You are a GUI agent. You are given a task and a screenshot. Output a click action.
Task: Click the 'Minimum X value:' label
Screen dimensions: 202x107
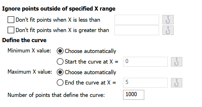(29, 51)
